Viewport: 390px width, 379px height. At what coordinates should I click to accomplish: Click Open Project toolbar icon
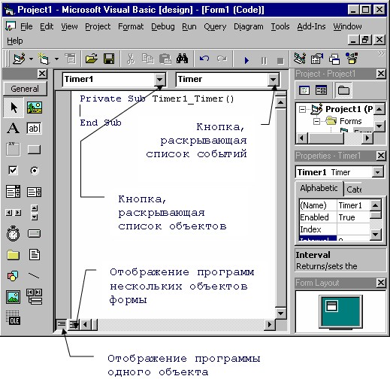click(91, 59)
